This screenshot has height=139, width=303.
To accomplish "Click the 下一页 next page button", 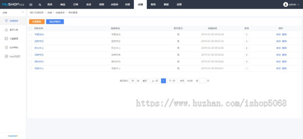I will click(172, 81).
